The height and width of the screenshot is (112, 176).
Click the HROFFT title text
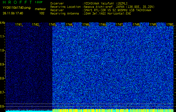point(17,2)
